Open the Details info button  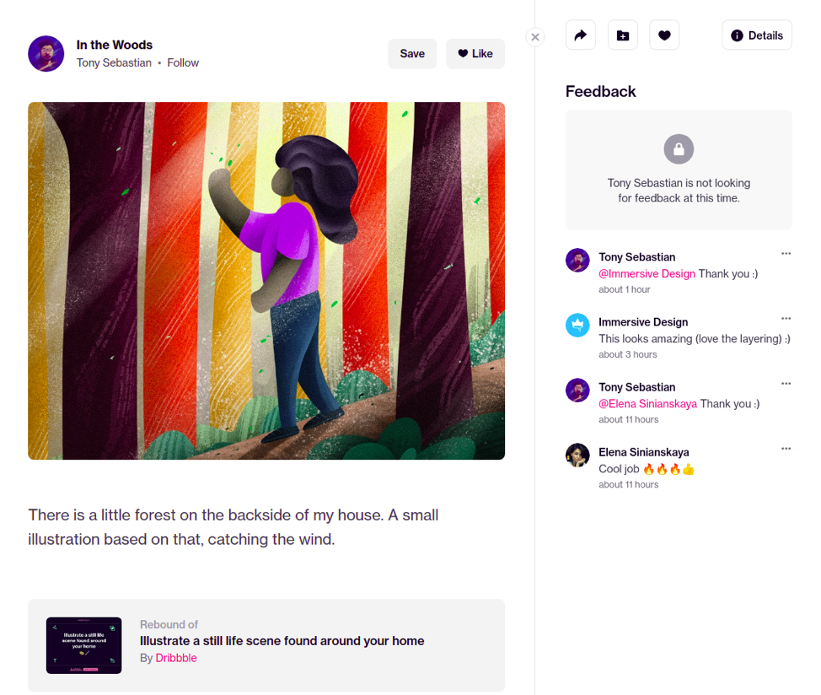[x=756, y=35]
